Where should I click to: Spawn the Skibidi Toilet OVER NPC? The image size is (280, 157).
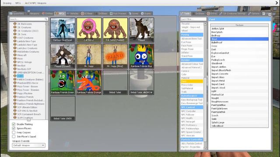tap(63, 109)
